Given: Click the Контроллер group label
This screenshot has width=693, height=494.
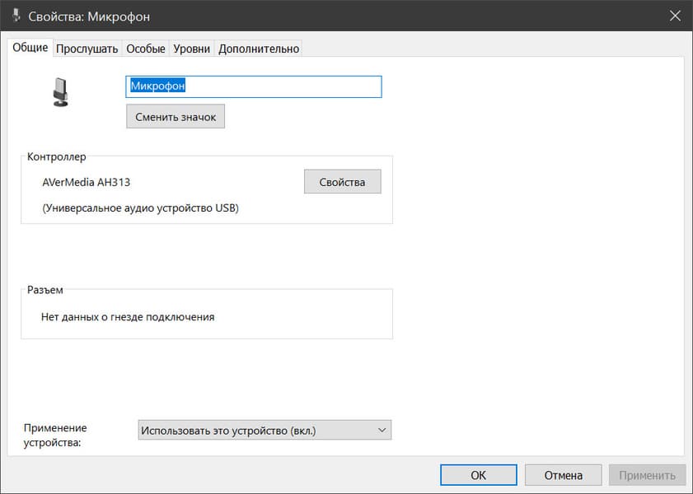Looking at the screenshot, I should [57, 156].
